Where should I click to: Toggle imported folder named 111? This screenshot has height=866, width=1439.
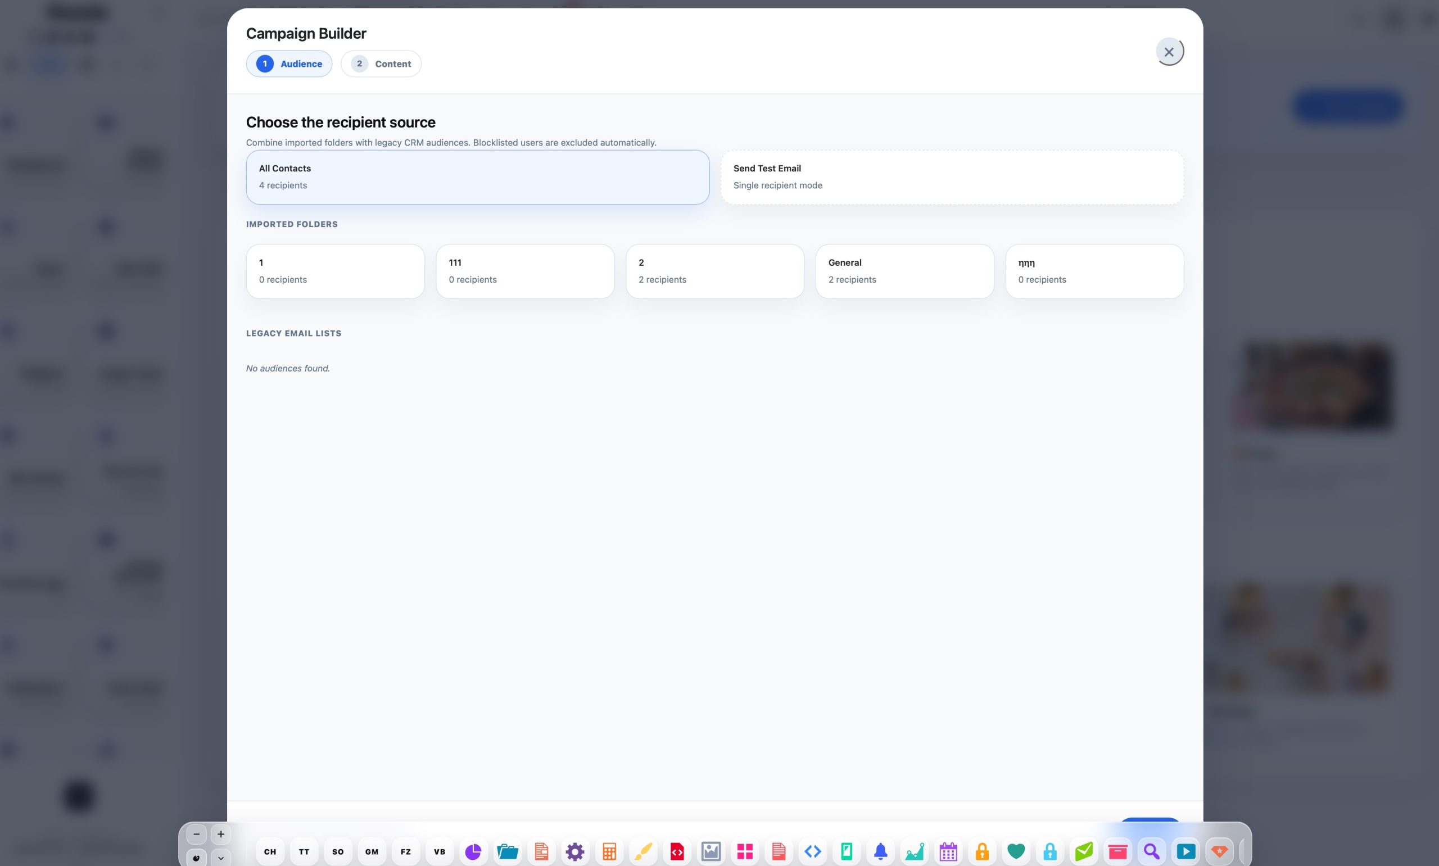tap(524, 271)
